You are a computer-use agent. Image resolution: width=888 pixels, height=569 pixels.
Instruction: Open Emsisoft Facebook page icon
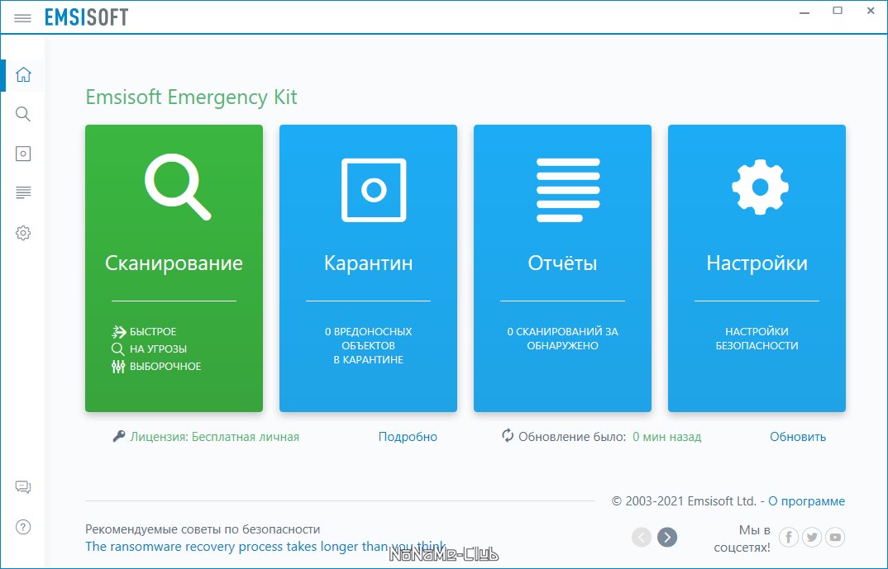(x=789, y=538)
